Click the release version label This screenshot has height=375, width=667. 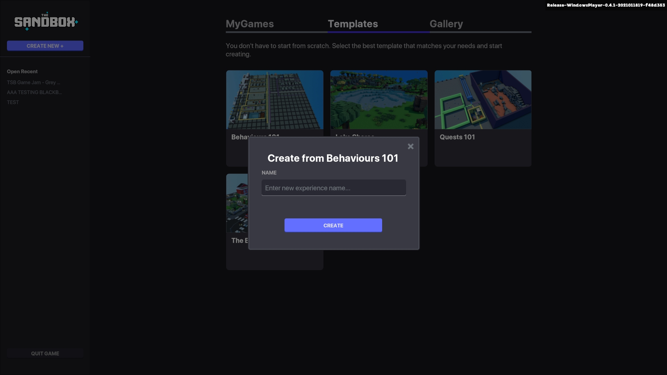pos(606,5)
